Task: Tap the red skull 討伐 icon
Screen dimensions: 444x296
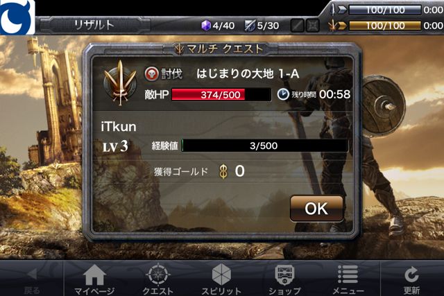Action: [x=151, y=74]
